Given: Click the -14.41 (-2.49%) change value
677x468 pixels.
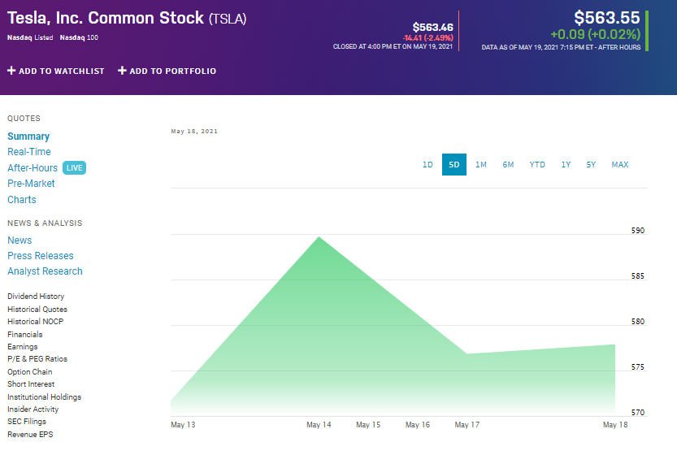Looking at the screenshot, I should pyautogui.click(x=427, y=38).
